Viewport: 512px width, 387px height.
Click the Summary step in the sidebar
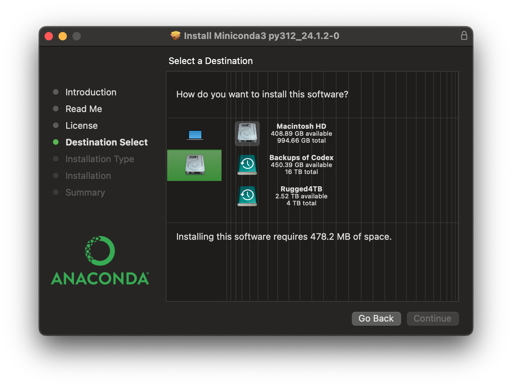click(85, 192)
